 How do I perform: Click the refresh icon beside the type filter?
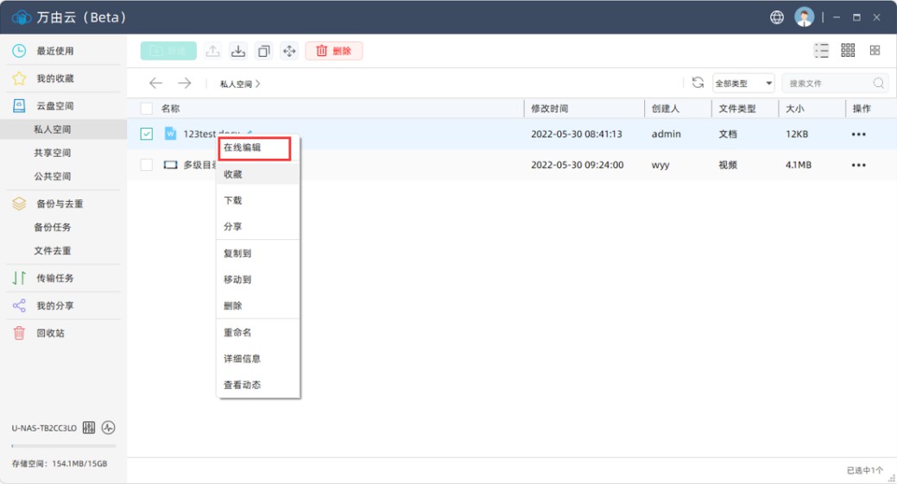[698, 83]
